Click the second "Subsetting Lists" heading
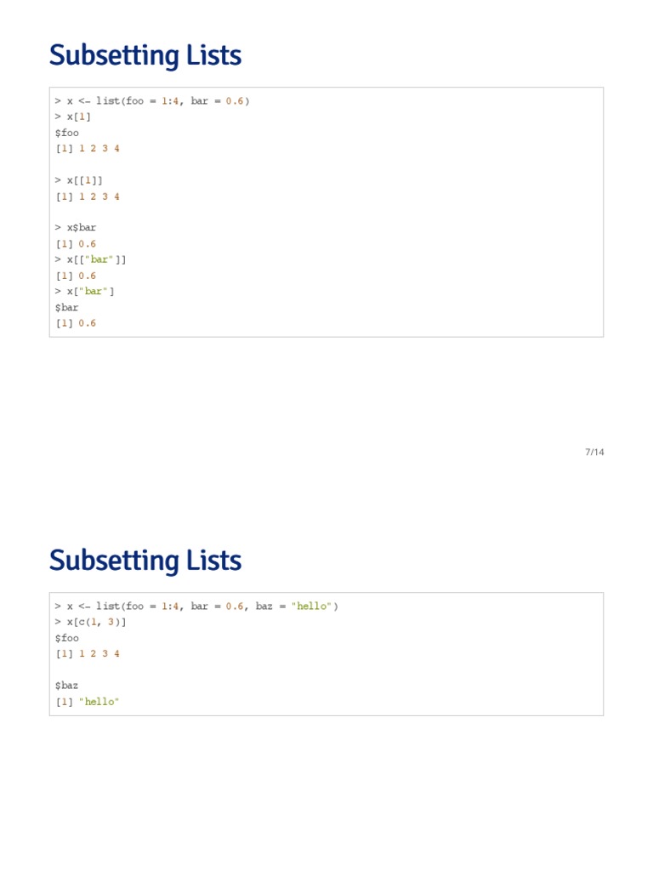Screen dimensions: 653x871 tap(145, 561)
